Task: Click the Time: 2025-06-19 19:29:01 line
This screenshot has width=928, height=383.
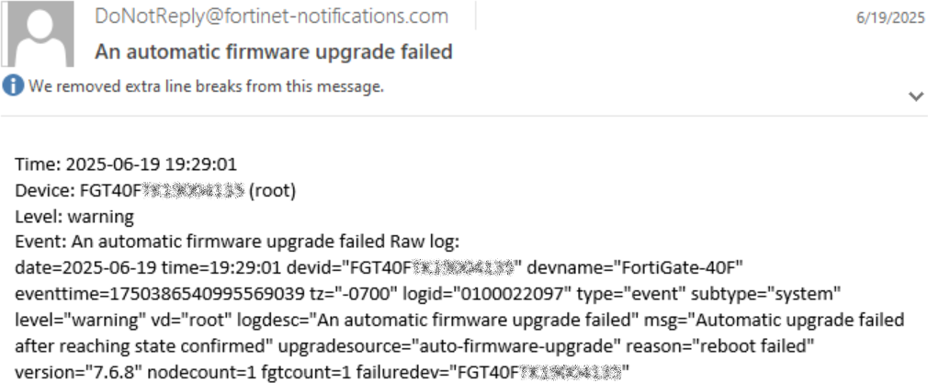Action: pos(127,166)
